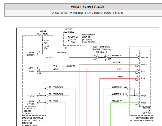Click the pin 14 label at P-GND
This screenshot has width=162, height=126.
click(x=39, y=94)
